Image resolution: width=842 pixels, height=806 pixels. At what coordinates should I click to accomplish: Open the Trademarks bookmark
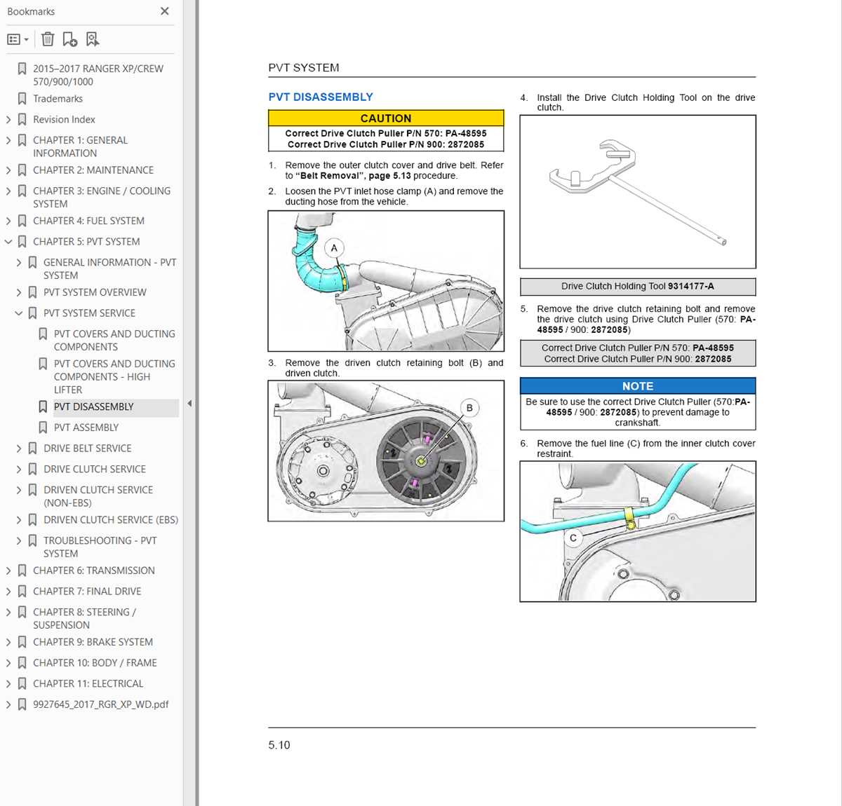tap(58, 99)
